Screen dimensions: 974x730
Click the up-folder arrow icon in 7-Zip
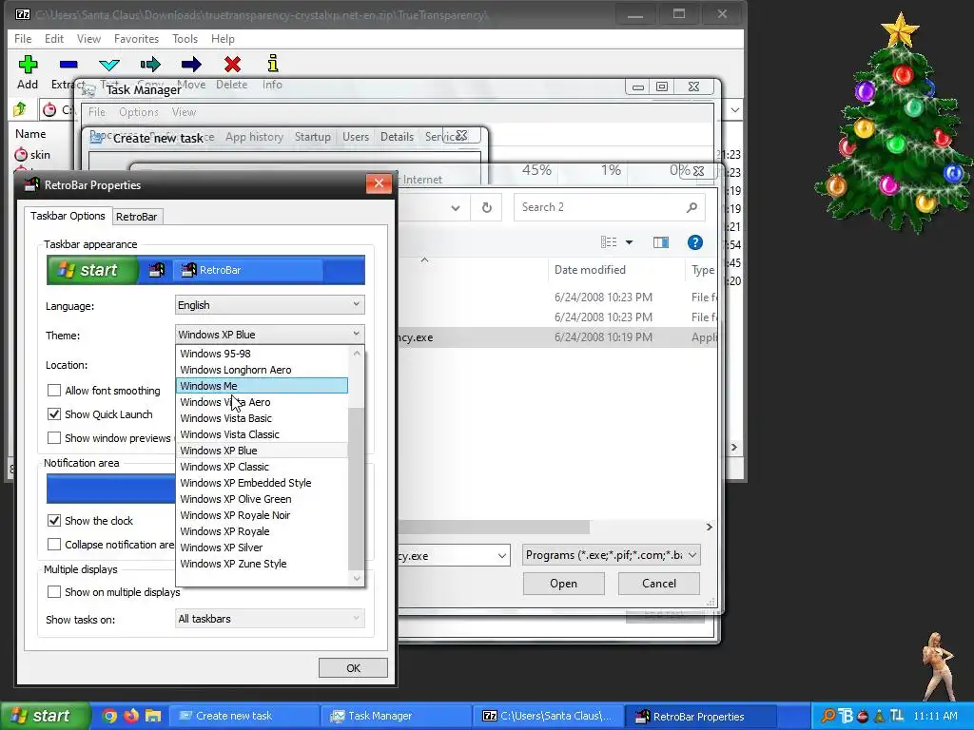point(20,110)
